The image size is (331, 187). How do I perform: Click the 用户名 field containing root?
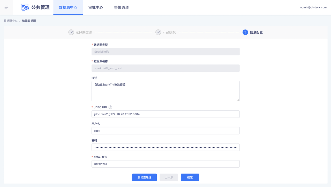click(165, 131)
